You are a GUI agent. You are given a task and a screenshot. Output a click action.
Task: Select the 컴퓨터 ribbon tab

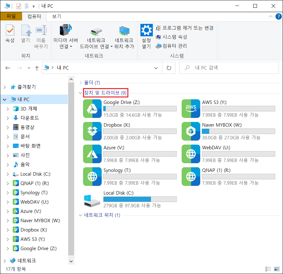(34, 16)
